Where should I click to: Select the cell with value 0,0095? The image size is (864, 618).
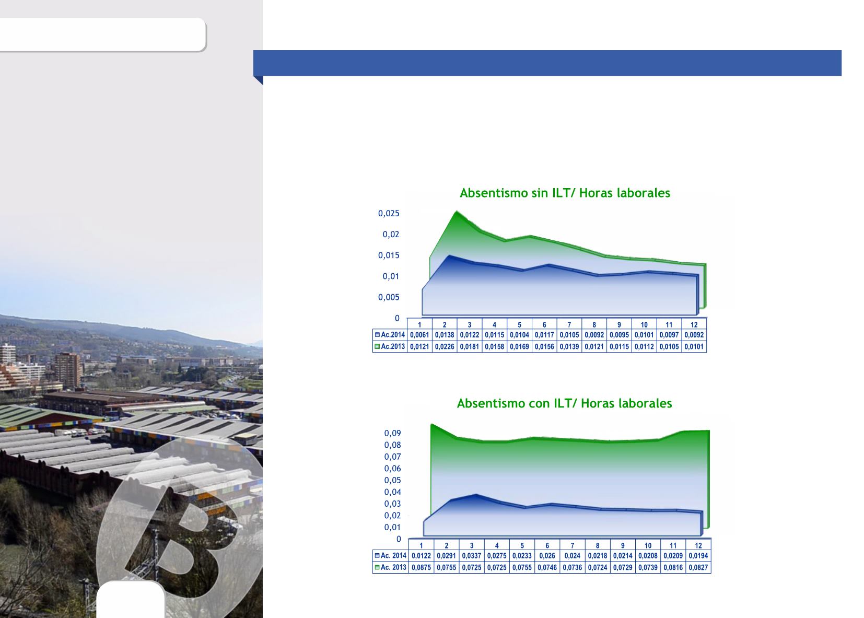pyautogui.click(x=619, y=335)
